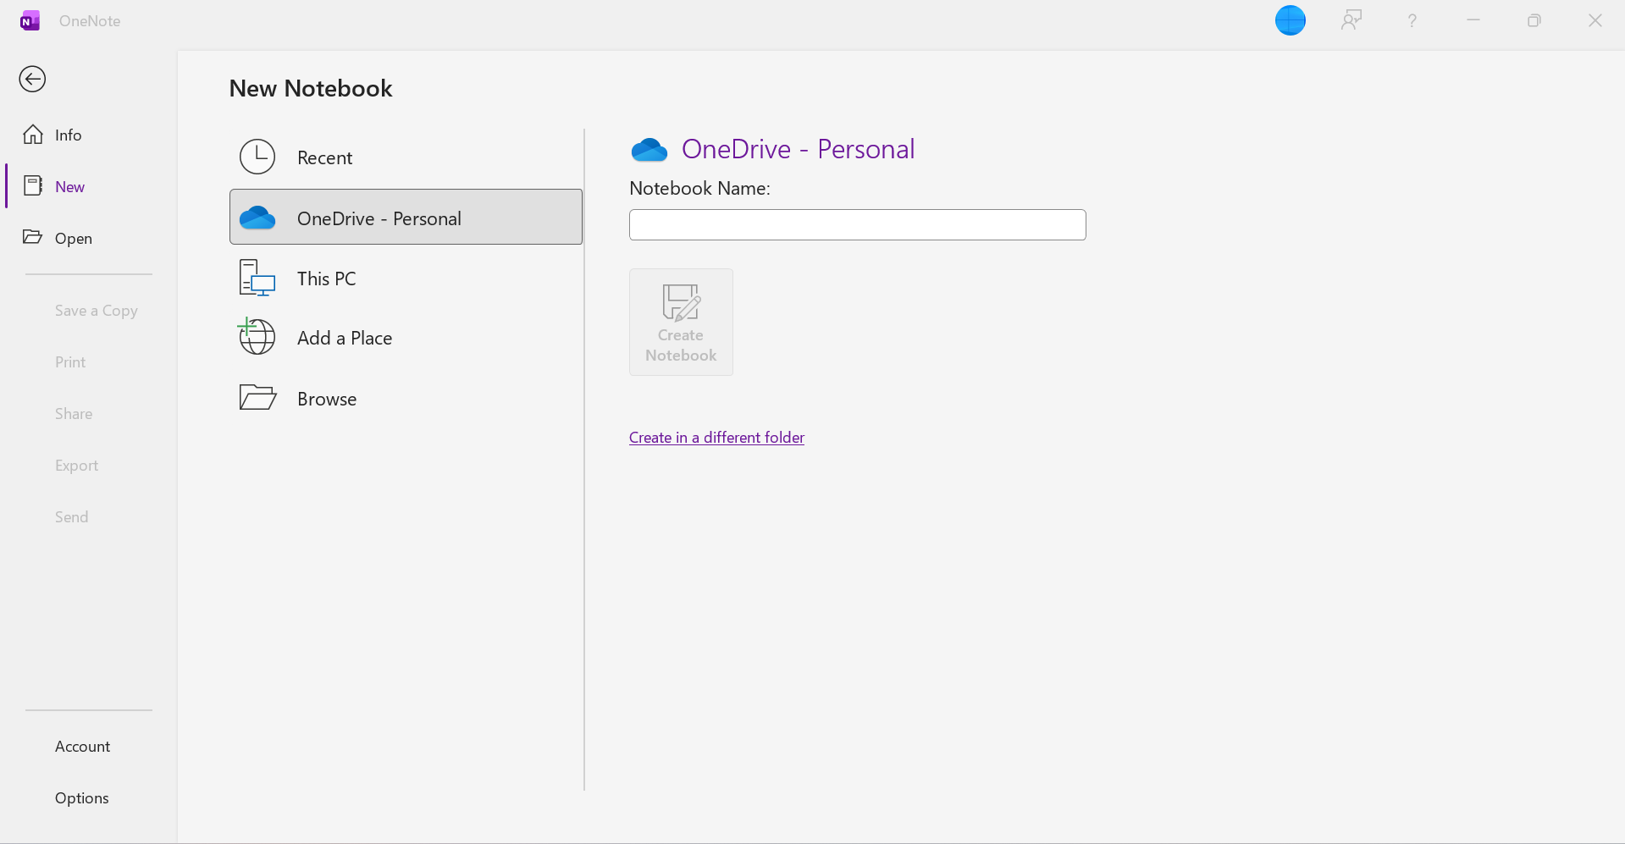
Task: Select OneDrive - Personal location
Action: [x=406, y=218]
